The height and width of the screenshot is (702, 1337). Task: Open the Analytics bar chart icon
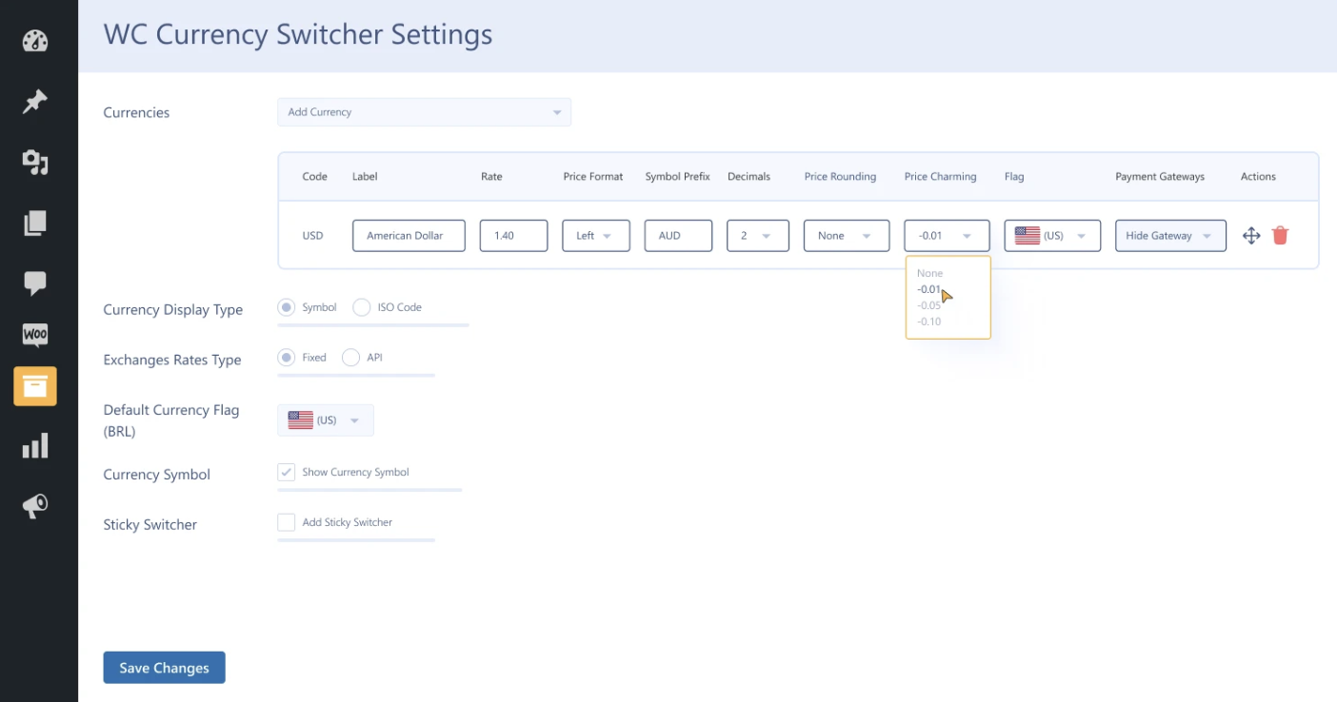tap(35, 445)
